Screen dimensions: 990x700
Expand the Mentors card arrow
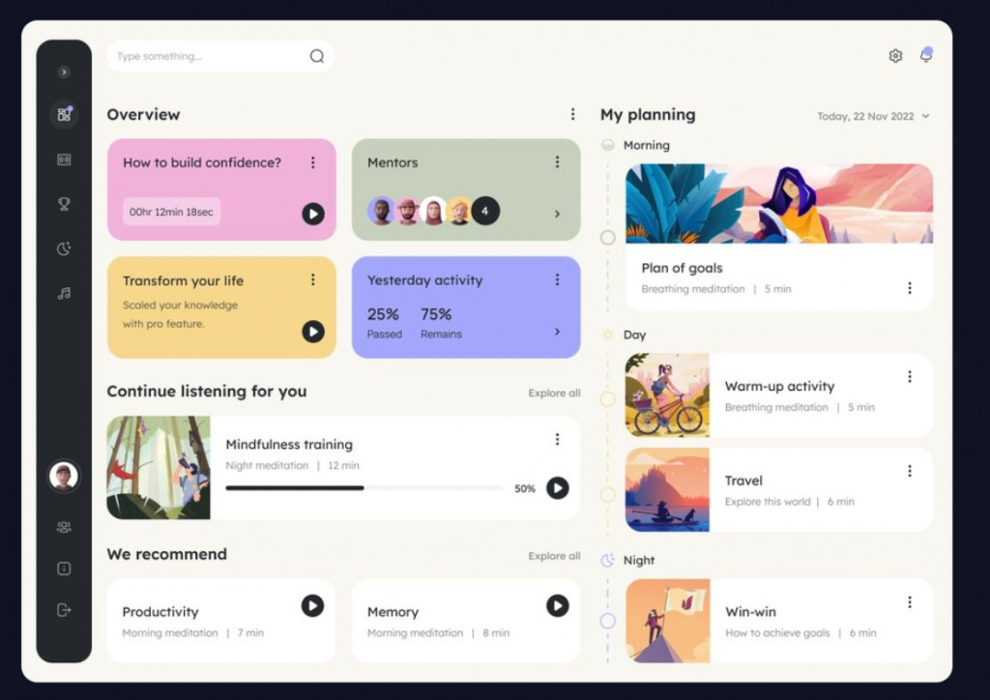[557, 214]
